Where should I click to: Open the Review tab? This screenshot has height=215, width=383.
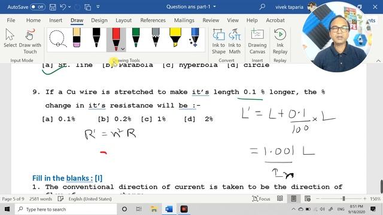click(211, 20)
